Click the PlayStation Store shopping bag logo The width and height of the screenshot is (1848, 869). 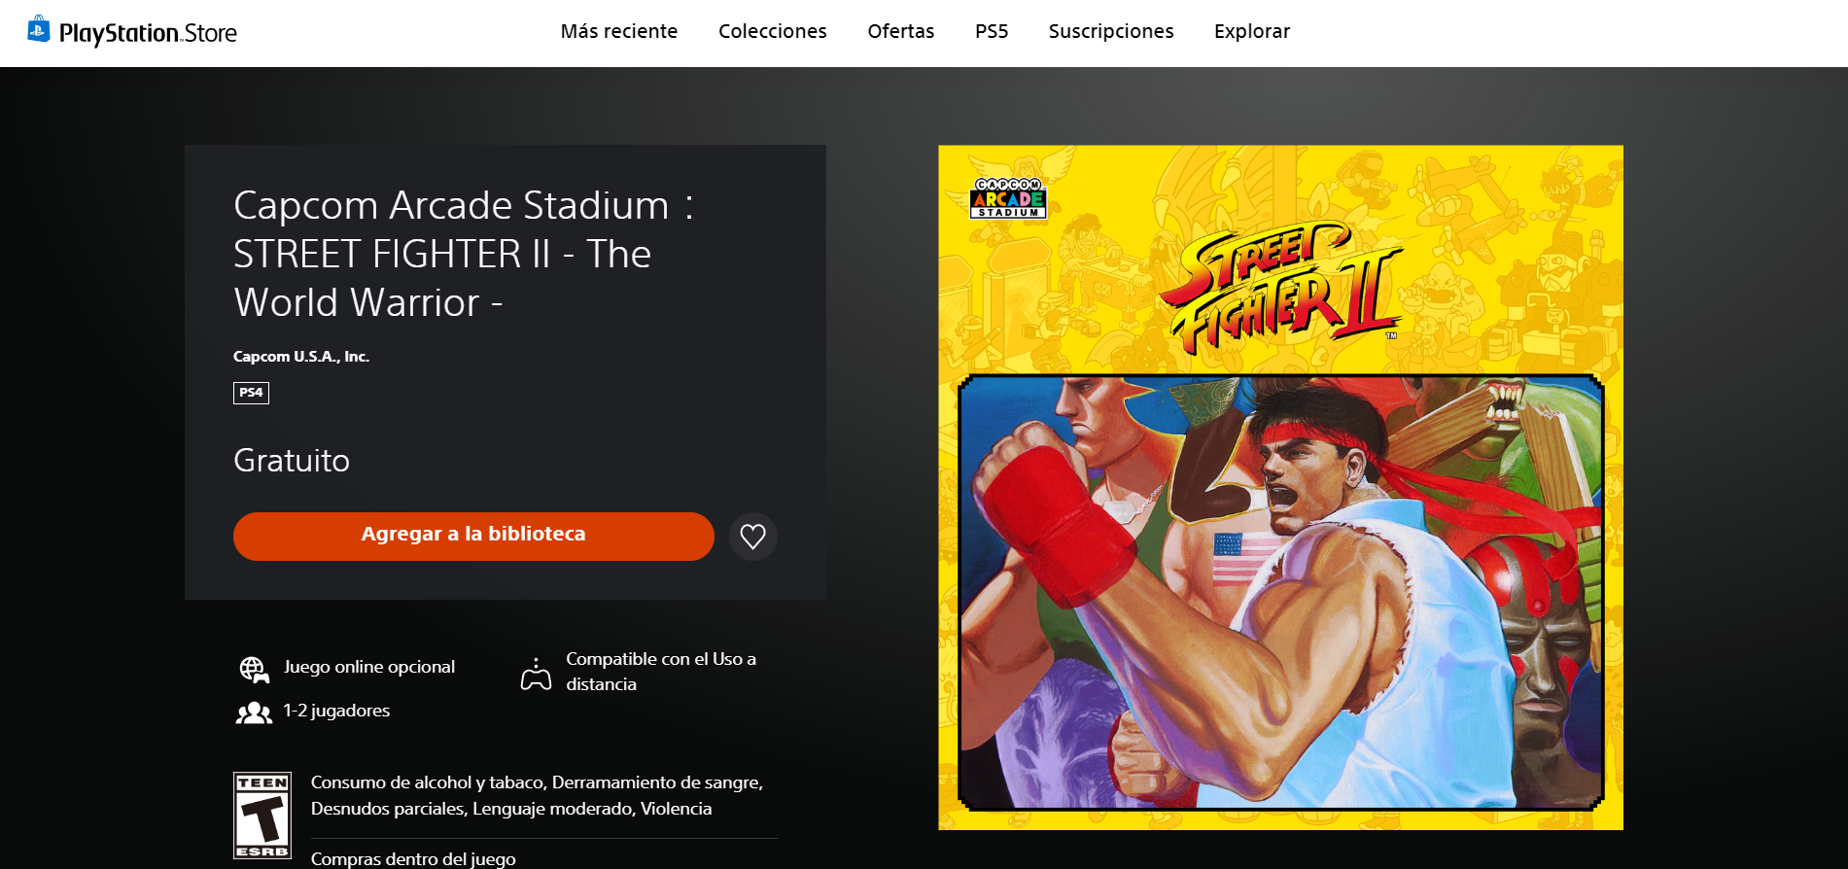[x=39, y=29]
